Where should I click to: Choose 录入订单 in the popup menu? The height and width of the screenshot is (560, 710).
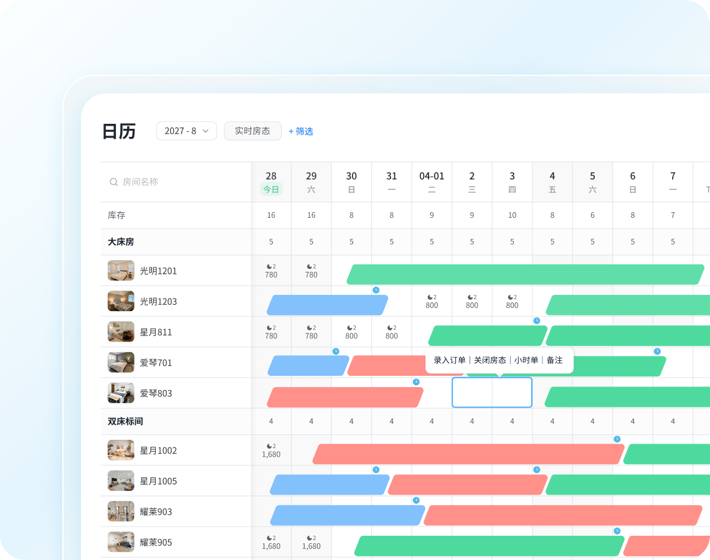coord(450,360)
